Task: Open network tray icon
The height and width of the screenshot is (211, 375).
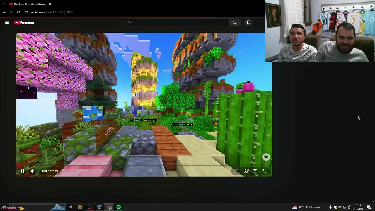Action: click(345, 207)
